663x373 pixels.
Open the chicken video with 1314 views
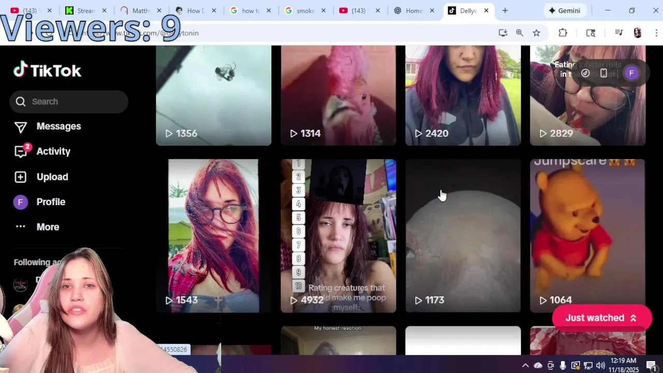tap(338, 95)
